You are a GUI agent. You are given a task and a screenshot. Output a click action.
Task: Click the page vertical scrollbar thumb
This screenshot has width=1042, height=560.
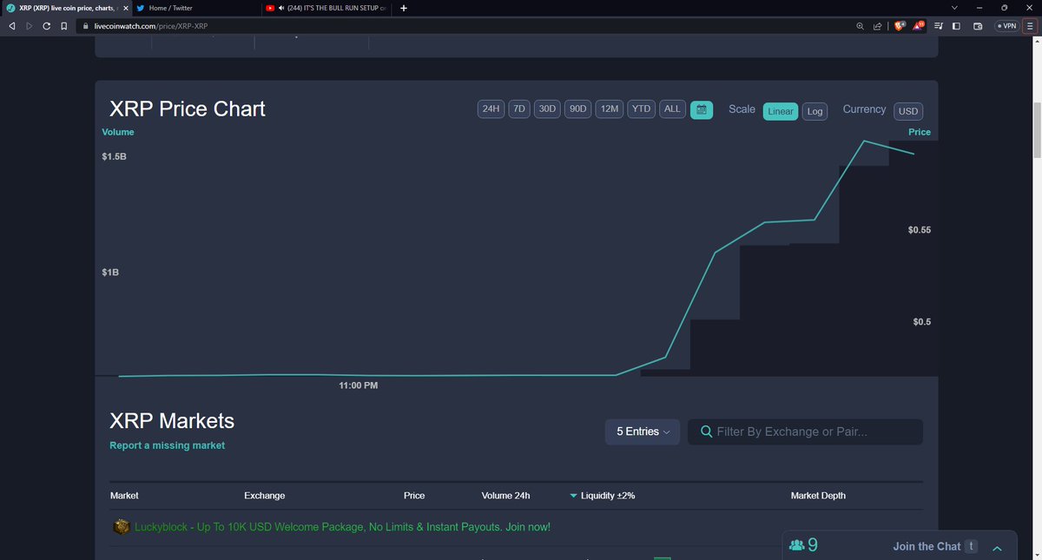coord(1037,130)
